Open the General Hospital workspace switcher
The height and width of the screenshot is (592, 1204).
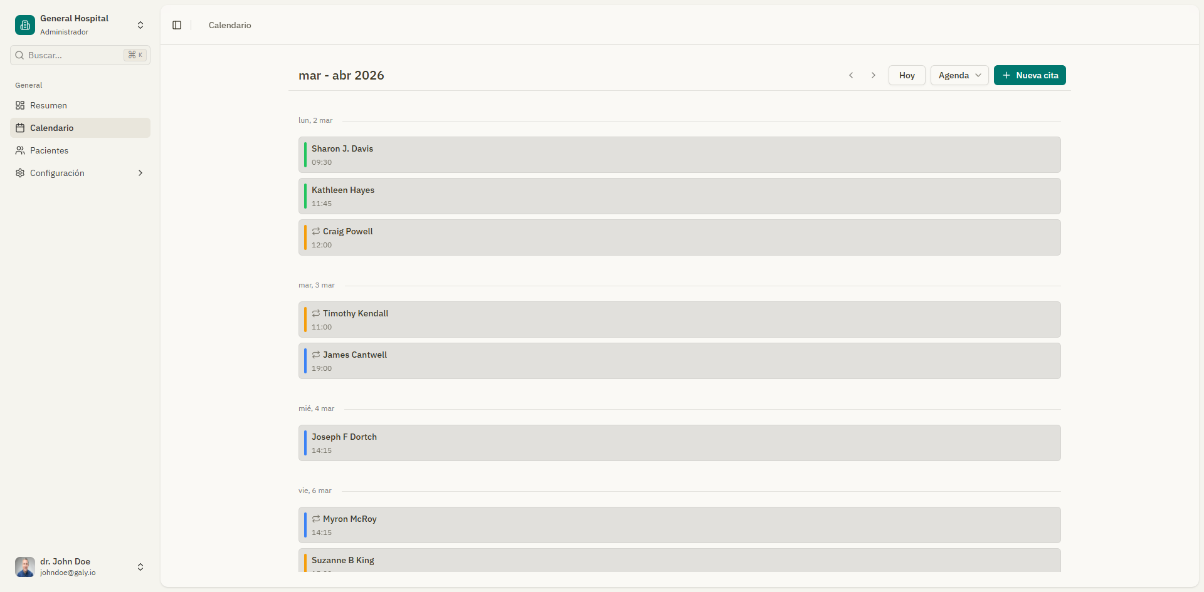[140, 25]
